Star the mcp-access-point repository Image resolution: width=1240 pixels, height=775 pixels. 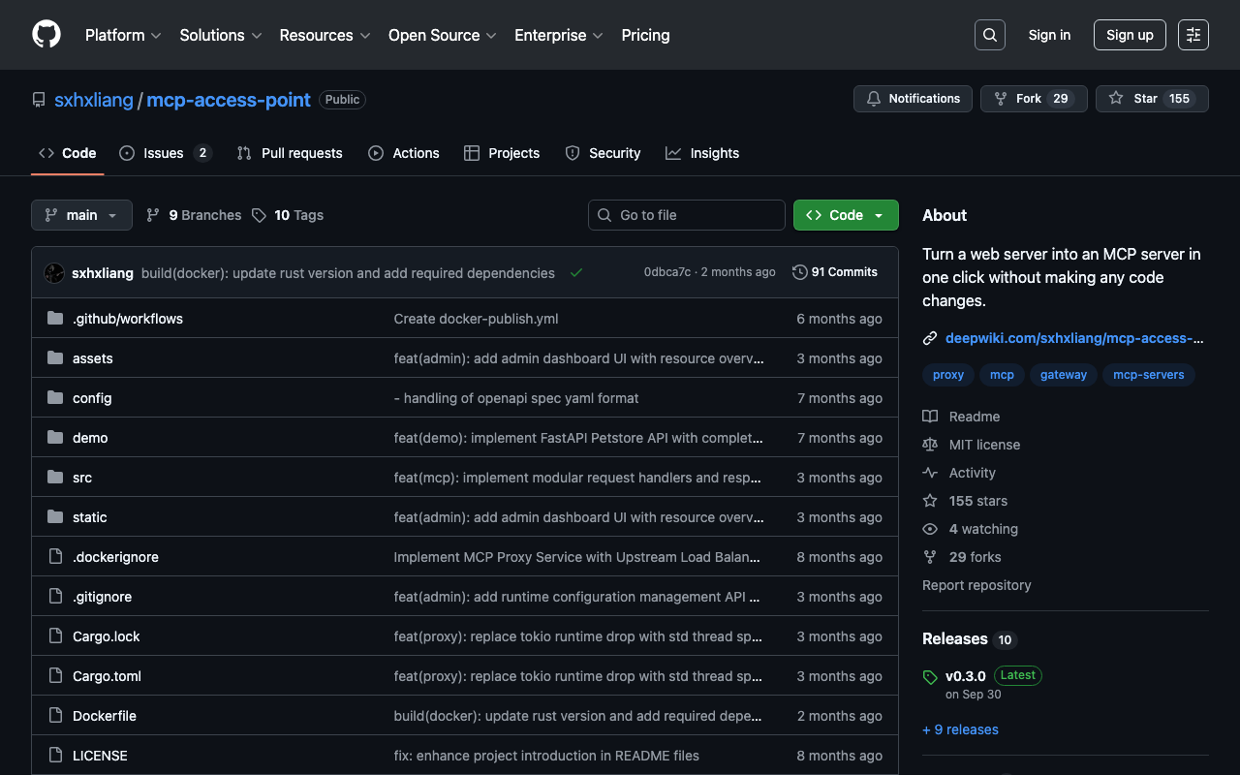[x=1134, y=99]
